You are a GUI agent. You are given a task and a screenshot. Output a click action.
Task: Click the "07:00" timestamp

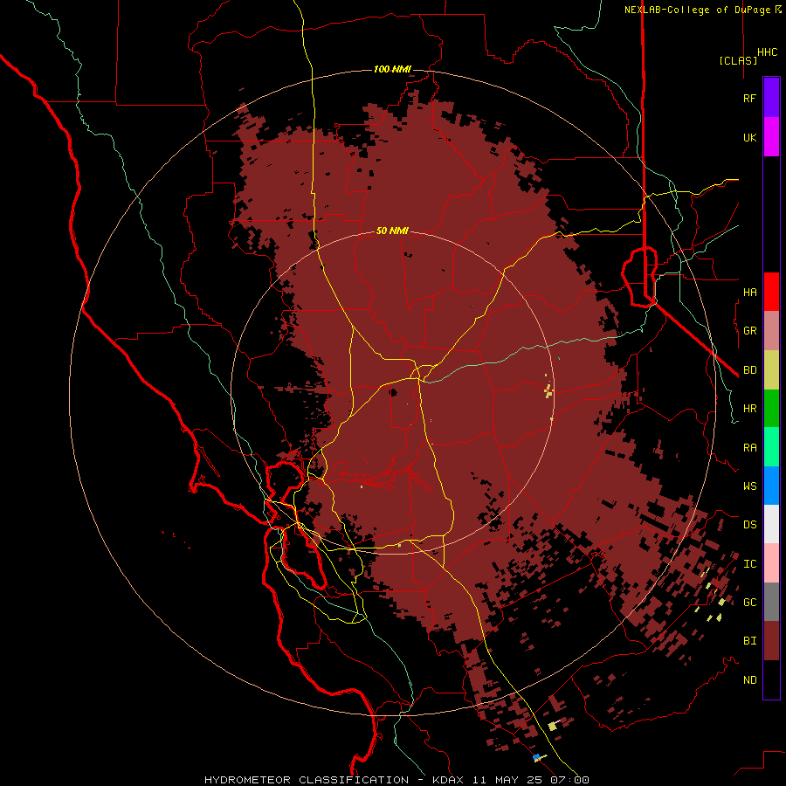[x=569, y=780]
